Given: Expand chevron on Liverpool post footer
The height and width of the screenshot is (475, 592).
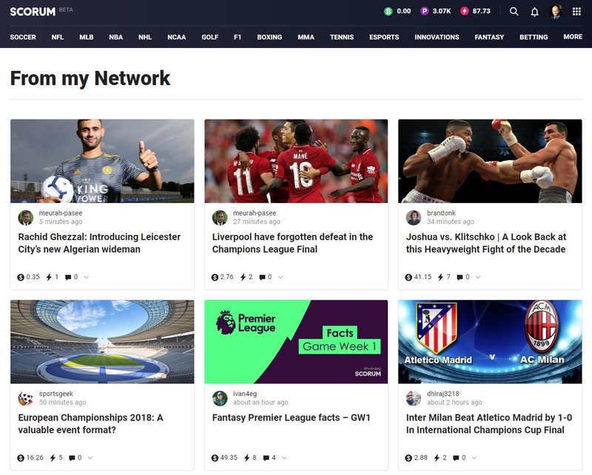Looking at the screenshot, I should (x=280, y=277).
